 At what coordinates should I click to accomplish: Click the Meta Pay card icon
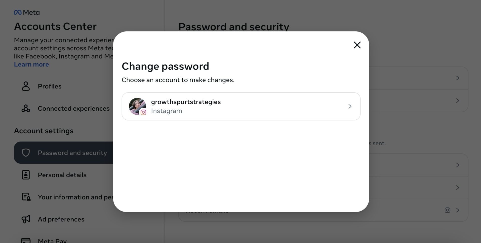[x=26, y=240]
